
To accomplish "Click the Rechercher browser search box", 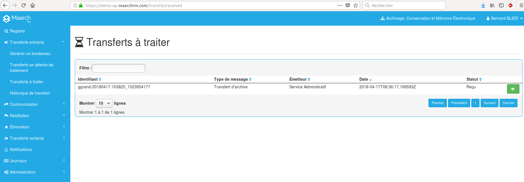I will (x=404, y=5).
